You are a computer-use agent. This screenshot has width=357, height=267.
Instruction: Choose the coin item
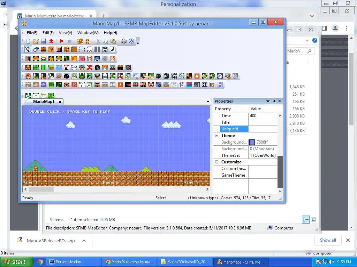(28, 59)
